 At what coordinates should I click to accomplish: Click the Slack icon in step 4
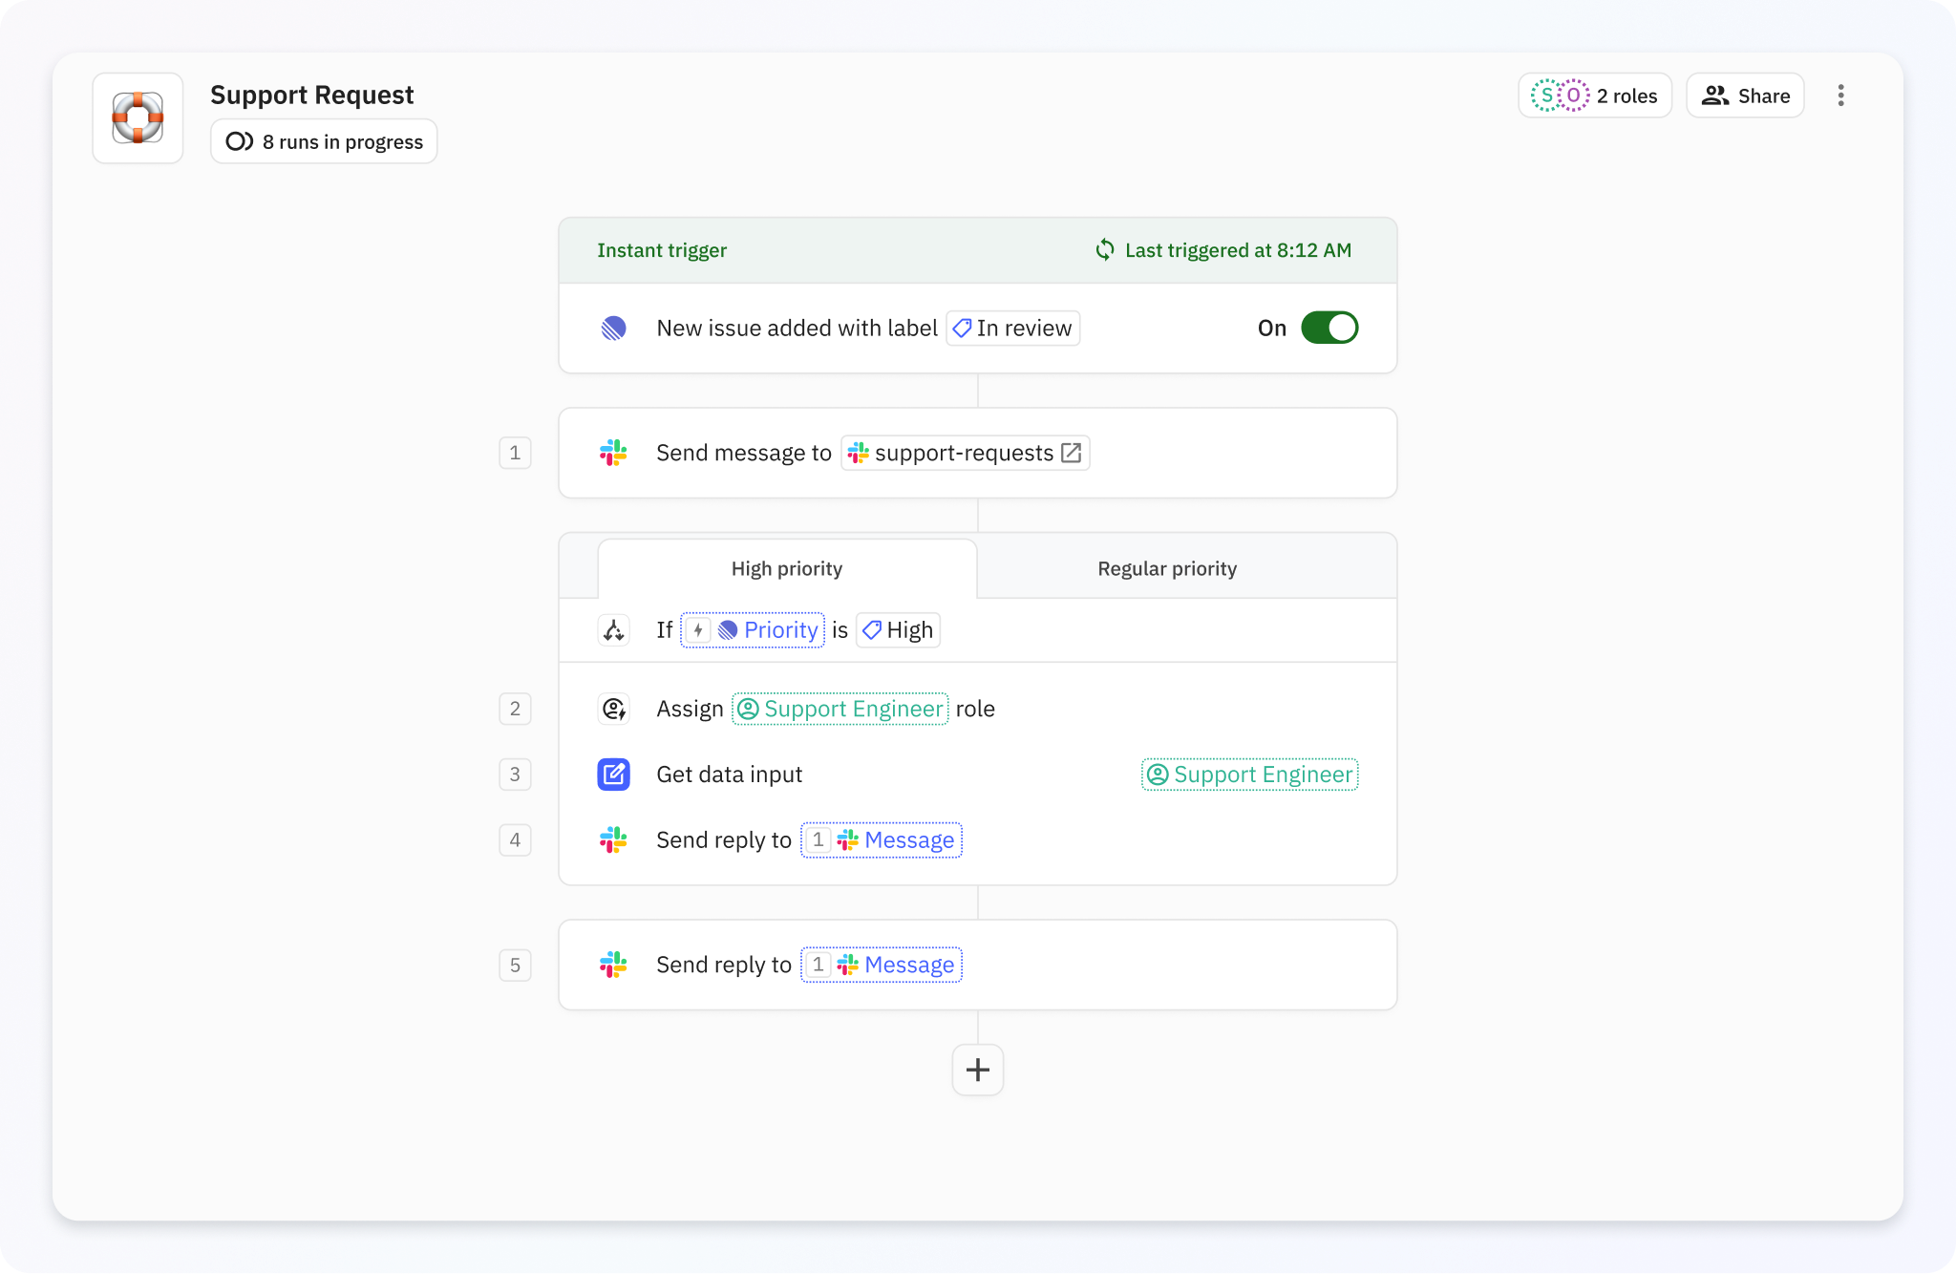[x=613, y=840]
